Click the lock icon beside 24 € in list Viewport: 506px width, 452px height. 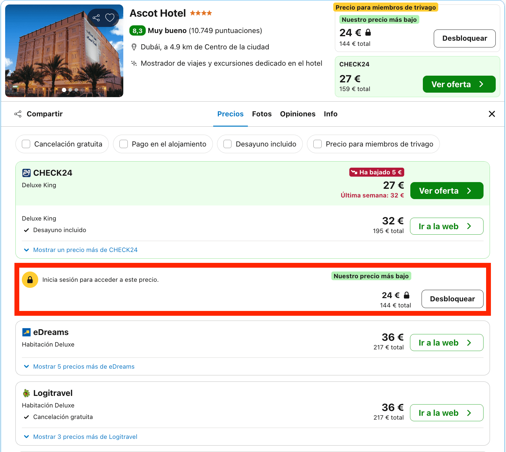coord(406,295)
